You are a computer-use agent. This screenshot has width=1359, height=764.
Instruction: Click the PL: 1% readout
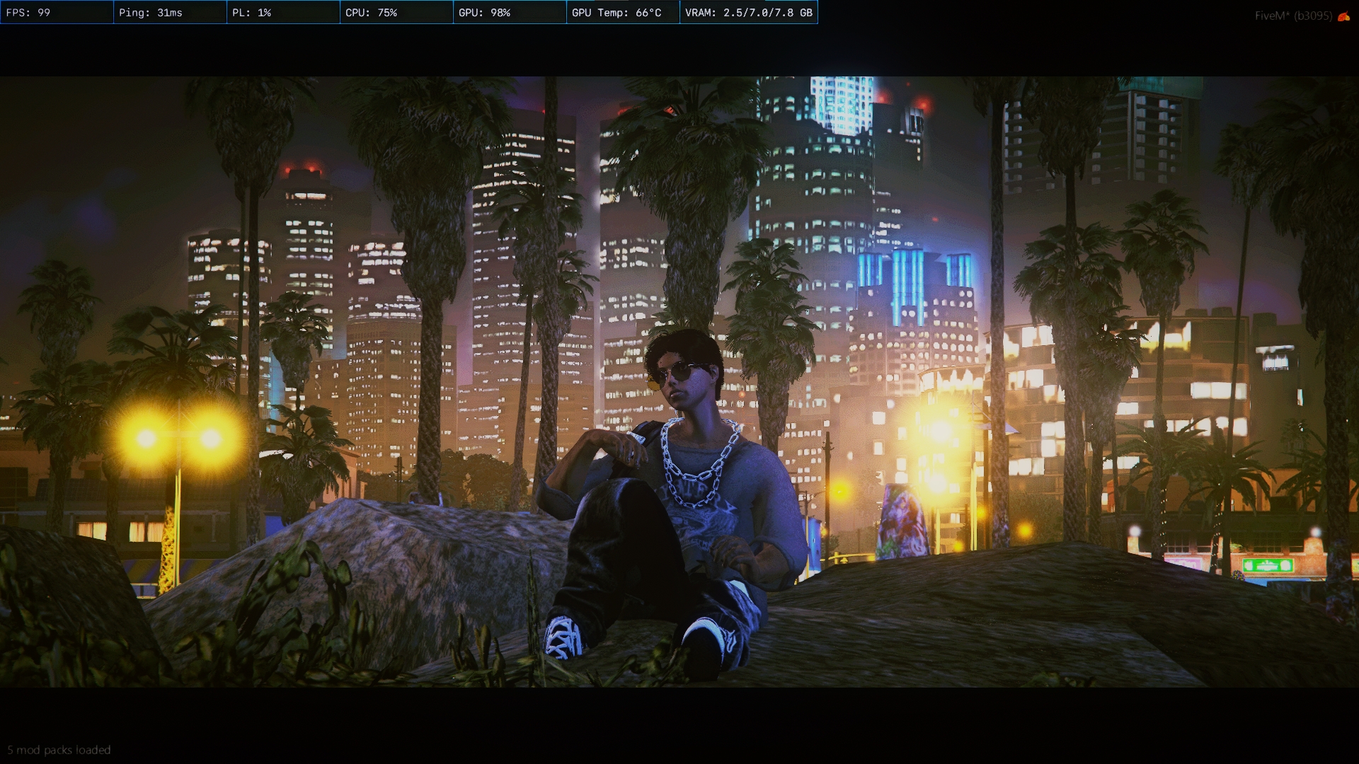283,13
